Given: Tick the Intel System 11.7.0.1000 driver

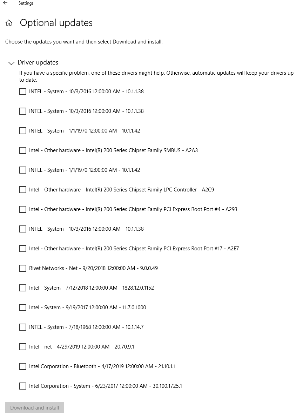Looking at the screenshot, I should point(23,308).
